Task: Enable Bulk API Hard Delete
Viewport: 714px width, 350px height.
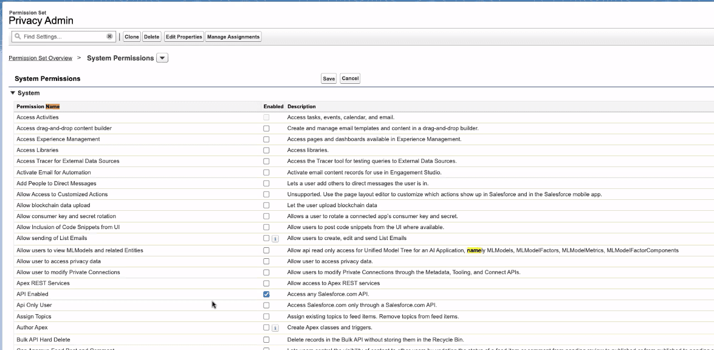Action: pos(266,340)
